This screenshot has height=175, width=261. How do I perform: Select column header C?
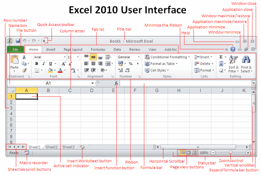coord(70,90)
